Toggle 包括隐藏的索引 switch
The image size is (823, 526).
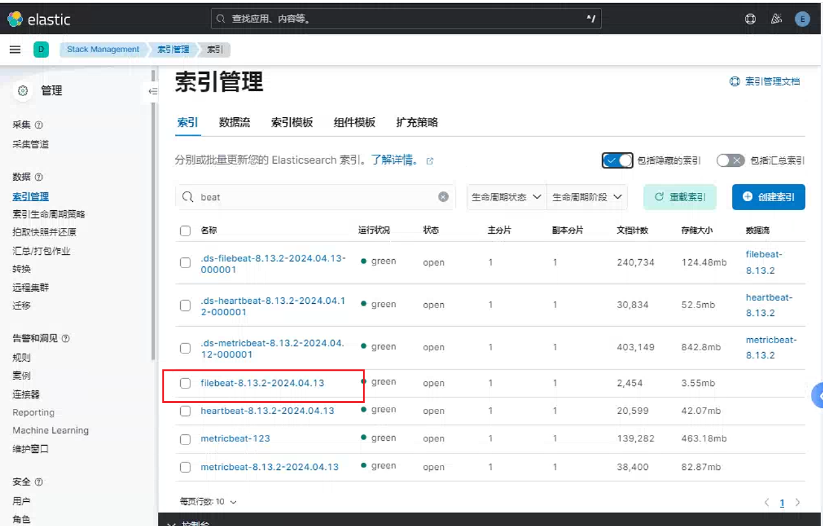point(617,160)
